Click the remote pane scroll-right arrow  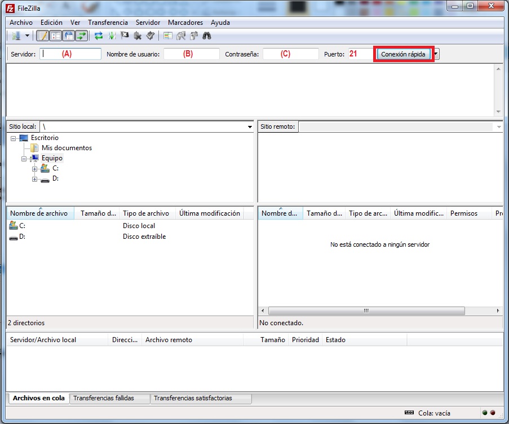(x=498, y=311)
